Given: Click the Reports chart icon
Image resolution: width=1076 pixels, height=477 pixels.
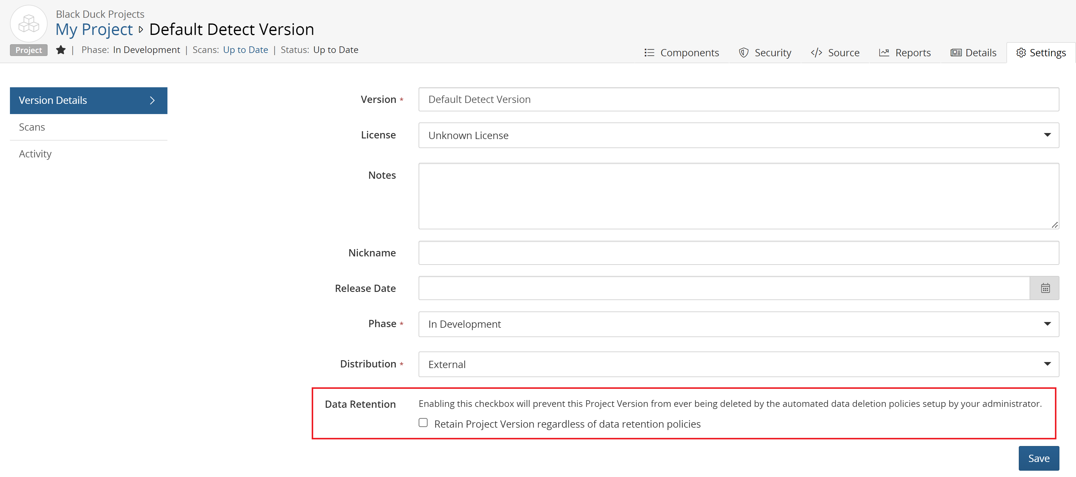Looking at the screenshot, I should pos(884,53).
